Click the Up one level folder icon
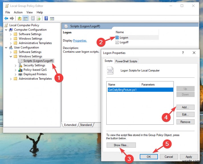203x164 pixels. [x=20, y=19]
